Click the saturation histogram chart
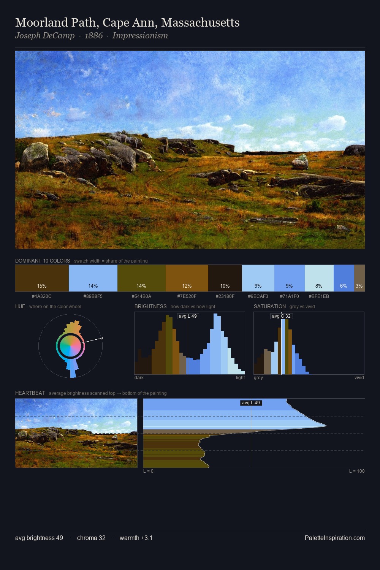 tap(309, 343)
